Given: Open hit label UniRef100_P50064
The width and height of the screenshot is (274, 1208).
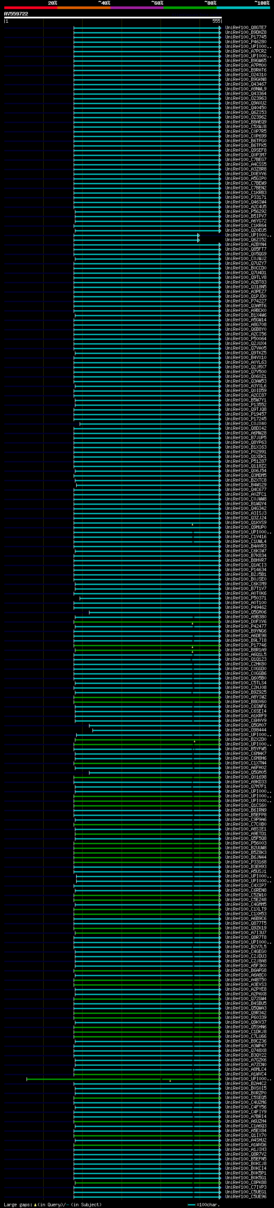Looking at the screenshot, I should pos(245,339).
